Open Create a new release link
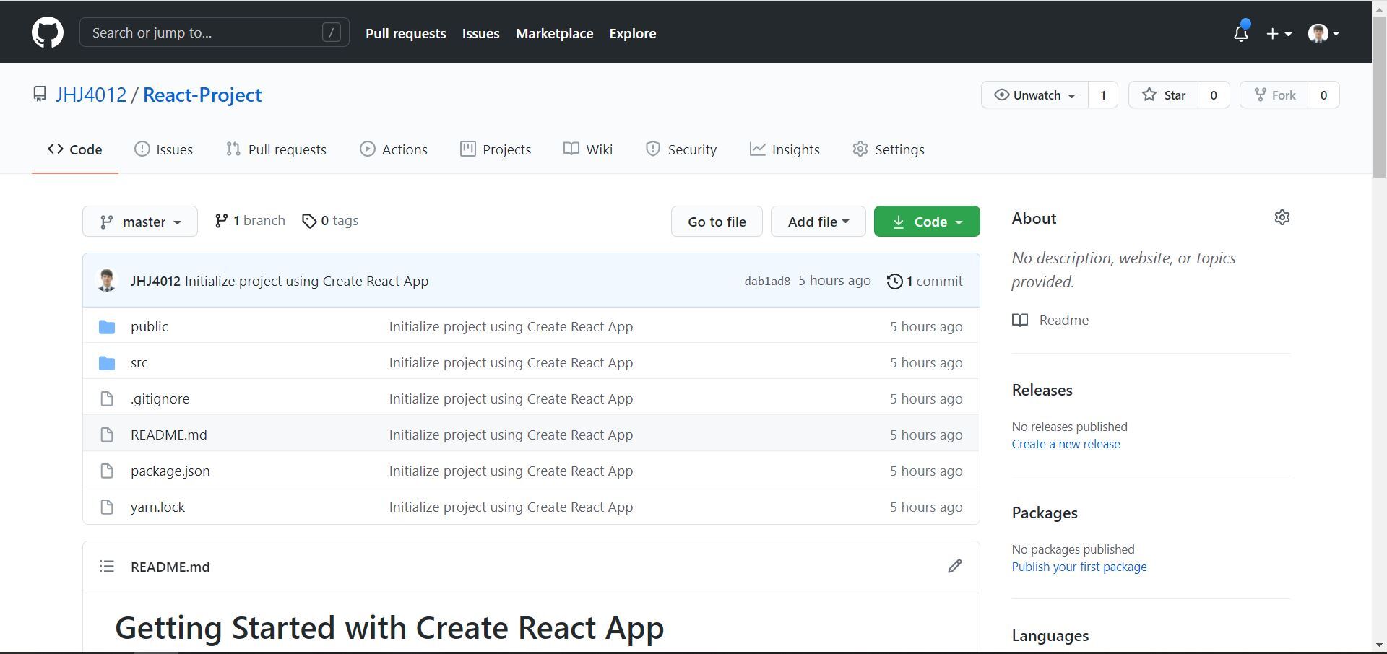This screenshot has width=1387, height=654. [x=1065, y=443]
